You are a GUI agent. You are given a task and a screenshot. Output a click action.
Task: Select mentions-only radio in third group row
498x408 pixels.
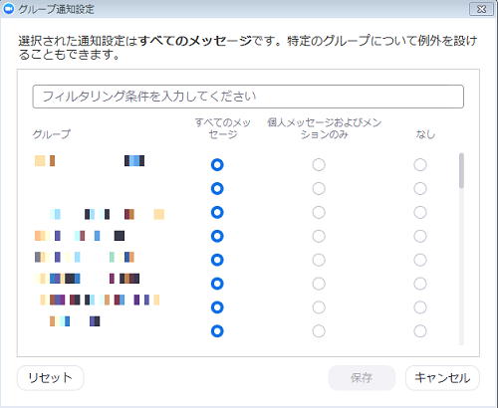click(319, 212)
